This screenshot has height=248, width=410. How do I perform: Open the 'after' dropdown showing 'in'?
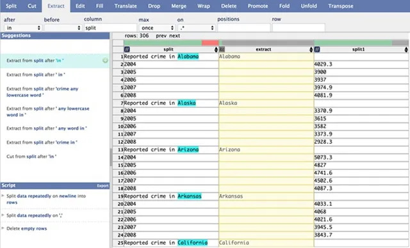click(23, 27)
